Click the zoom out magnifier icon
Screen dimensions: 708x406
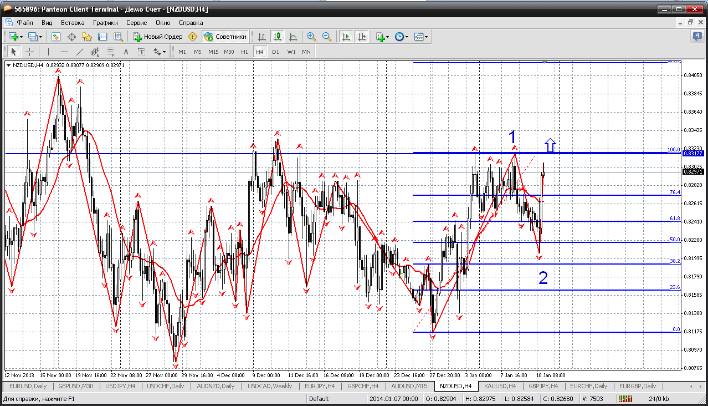coord(327,37)
